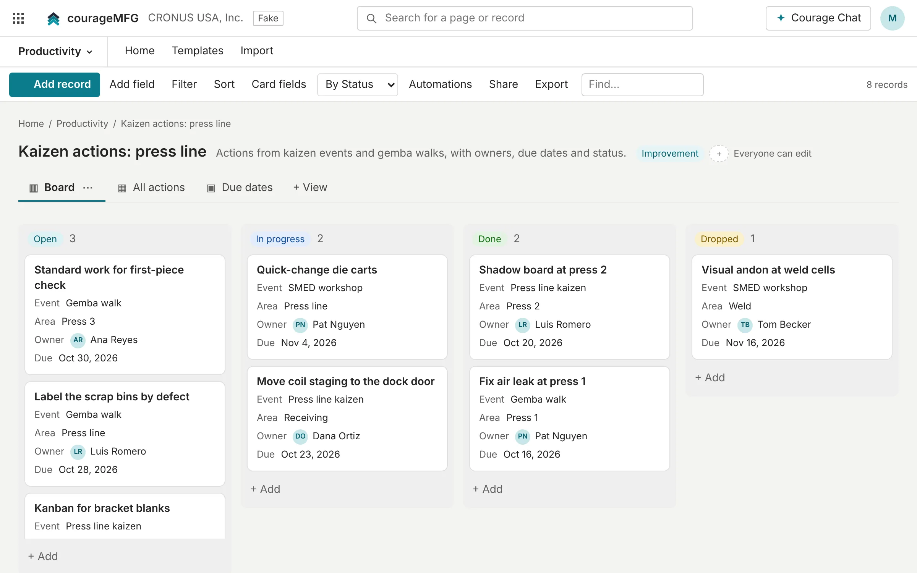Click the DO avatar for Dana Ortiz
The width and height of the screenshot is (917, 573).
click(300, 436)
